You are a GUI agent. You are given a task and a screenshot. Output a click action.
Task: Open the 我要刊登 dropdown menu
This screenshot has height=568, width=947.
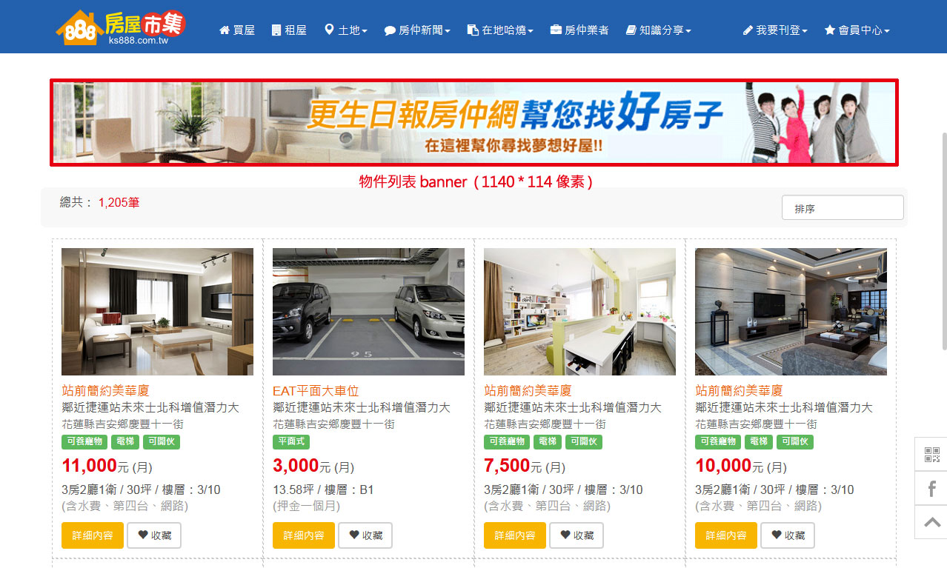775,30
